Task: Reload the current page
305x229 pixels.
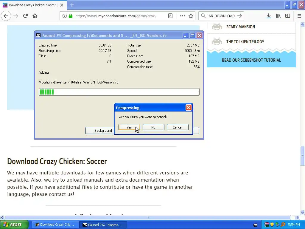Action: (25, 16)
